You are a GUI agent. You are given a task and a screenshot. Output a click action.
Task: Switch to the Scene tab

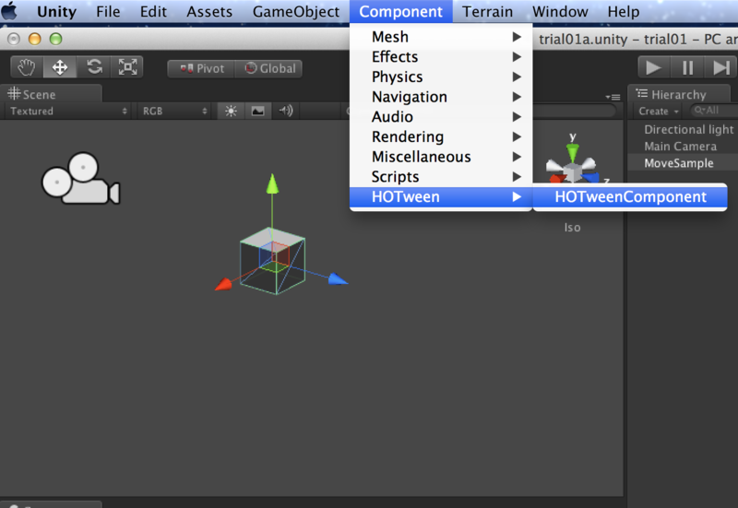coord(51,94)
